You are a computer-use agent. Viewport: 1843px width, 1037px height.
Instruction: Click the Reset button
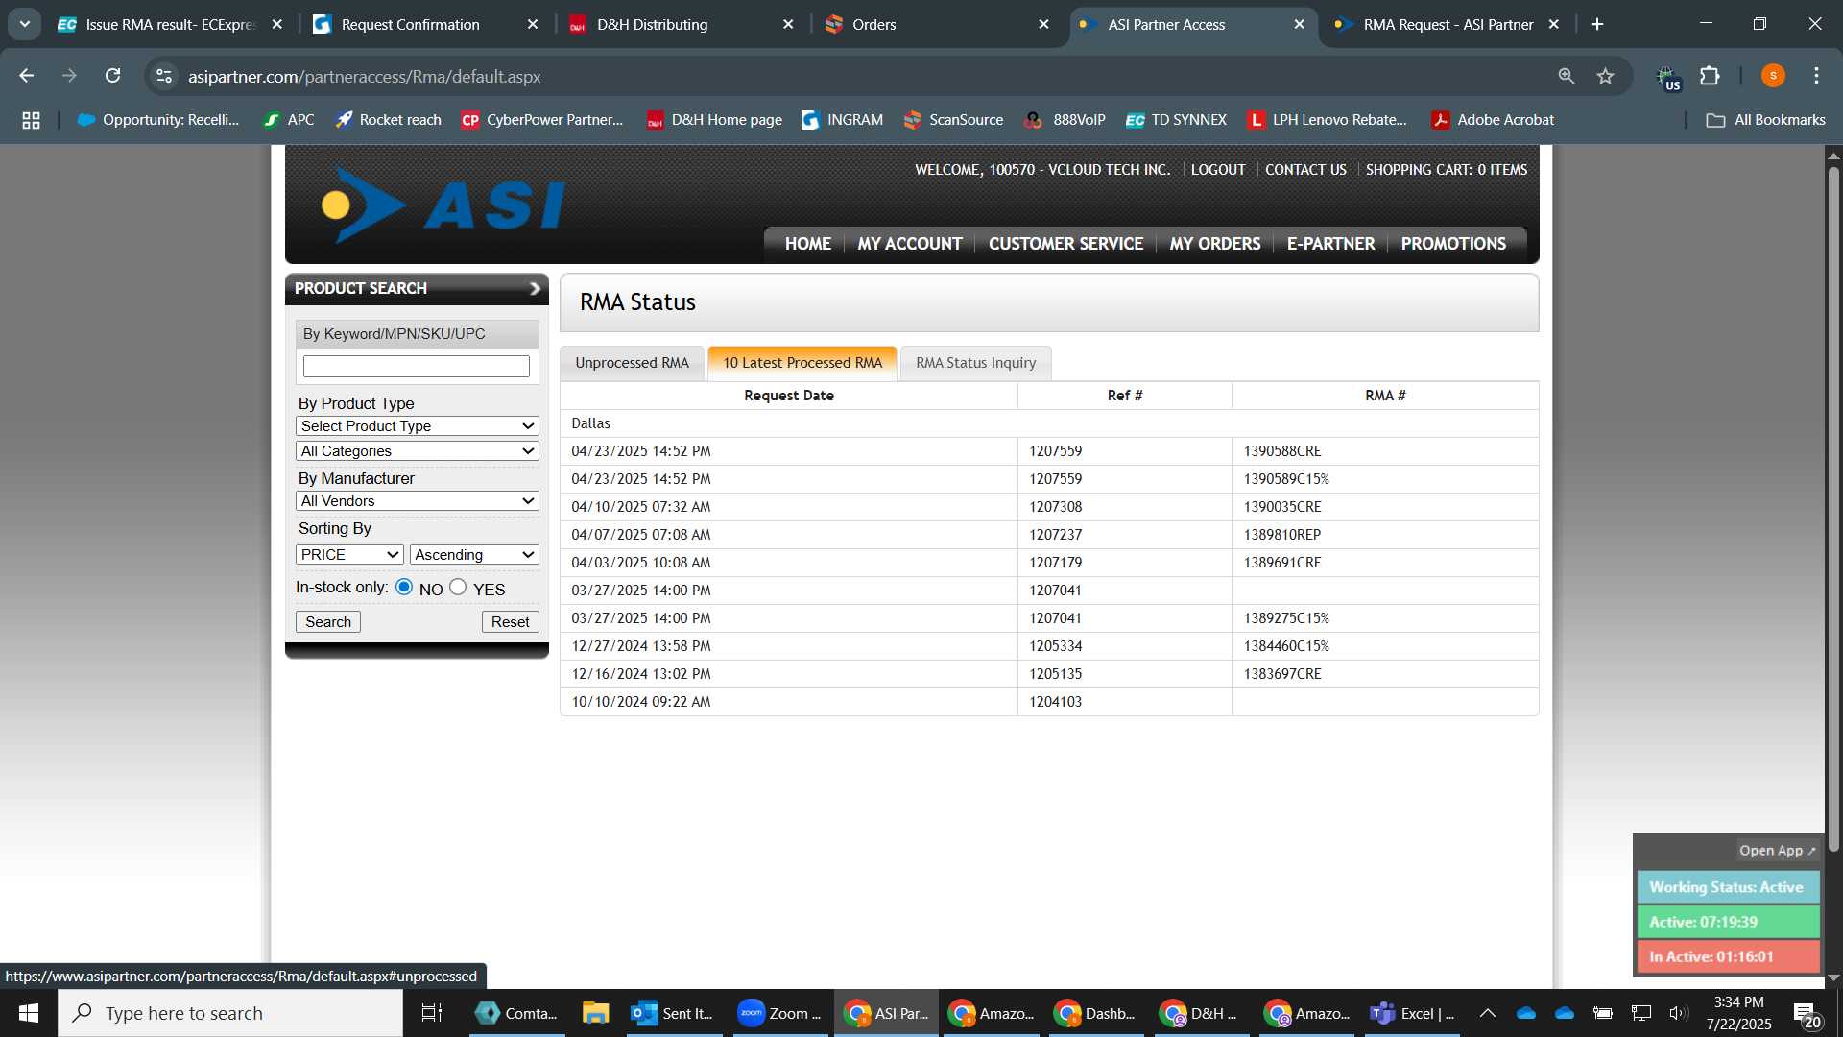[510, 621]
